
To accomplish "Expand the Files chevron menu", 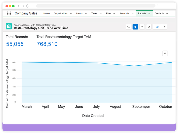I will point(114,13).
